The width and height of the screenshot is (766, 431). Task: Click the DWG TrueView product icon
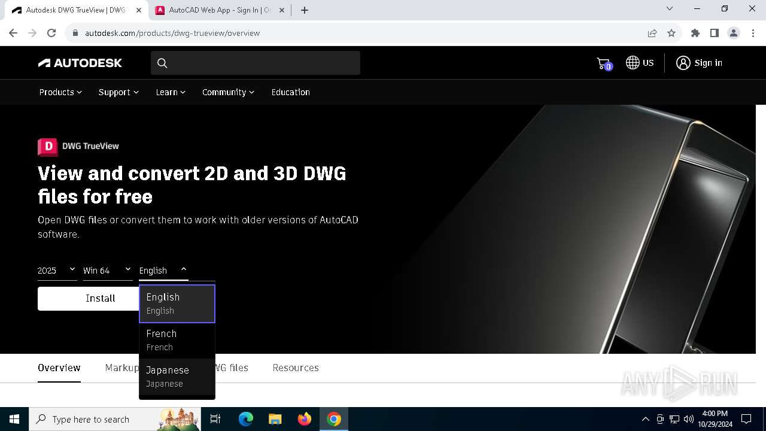[x=48, y=146]
